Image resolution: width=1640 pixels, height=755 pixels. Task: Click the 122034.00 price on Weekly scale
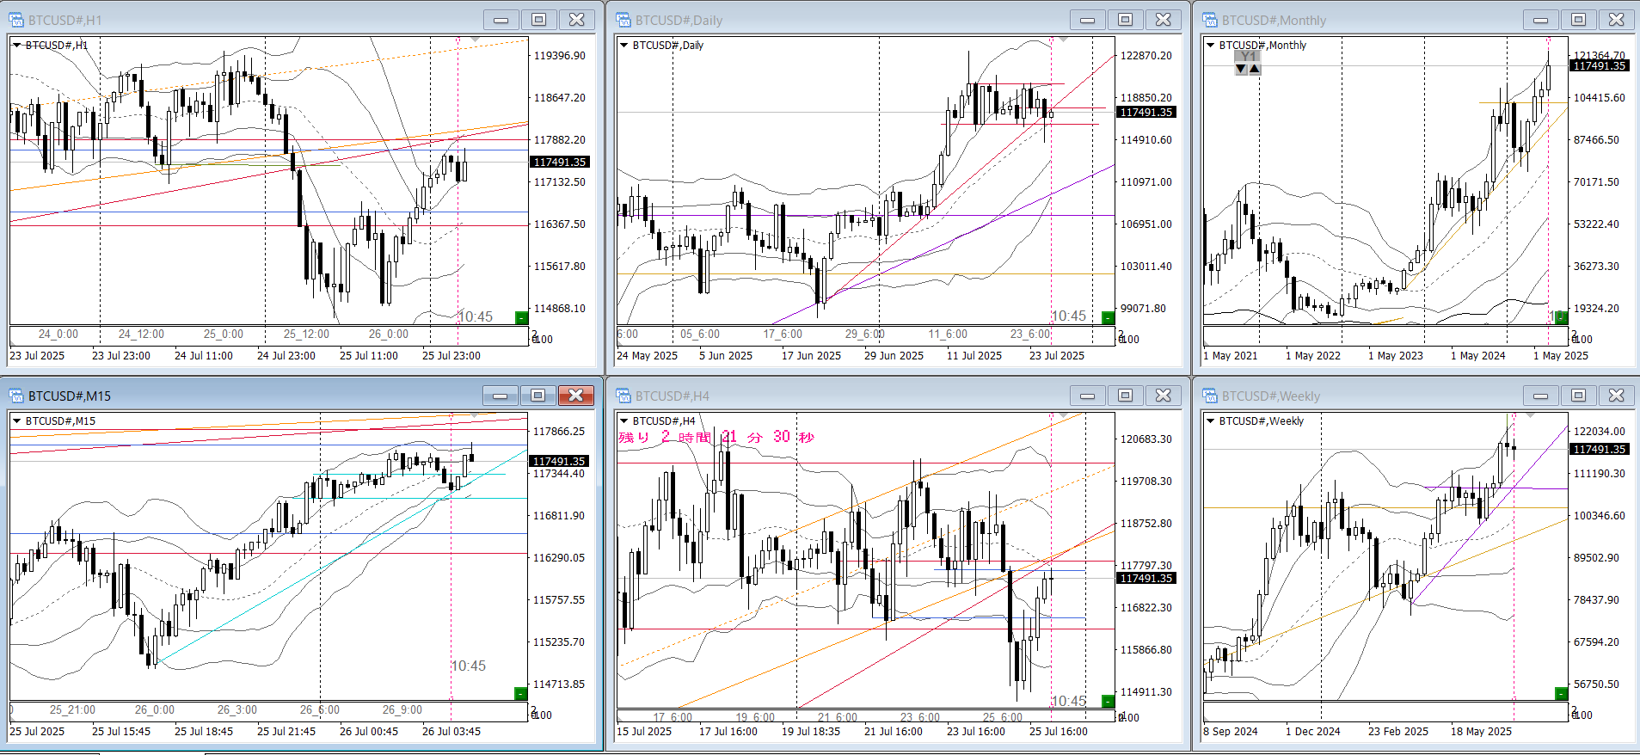tap(1599, 431)
